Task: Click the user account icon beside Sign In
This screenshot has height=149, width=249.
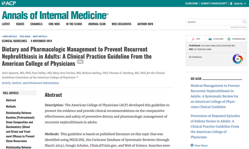Action: pyautogui.click(x=231, y=3)
